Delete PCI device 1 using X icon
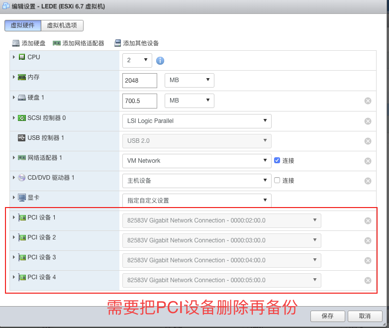This screenshot has height=328, width=389. point(368,220)
